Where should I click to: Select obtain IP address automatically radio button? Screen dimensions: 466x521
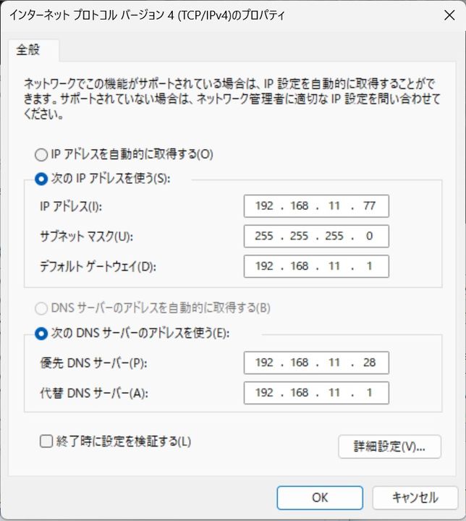point(41,155)
